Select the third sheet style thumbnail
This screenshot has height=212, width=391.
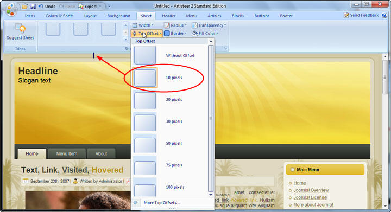click(109, 30)
